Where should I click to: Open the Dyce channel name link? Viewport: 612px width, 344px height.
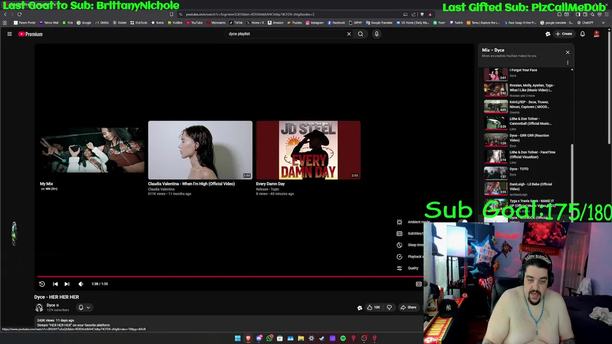click(x=51, y=305)
